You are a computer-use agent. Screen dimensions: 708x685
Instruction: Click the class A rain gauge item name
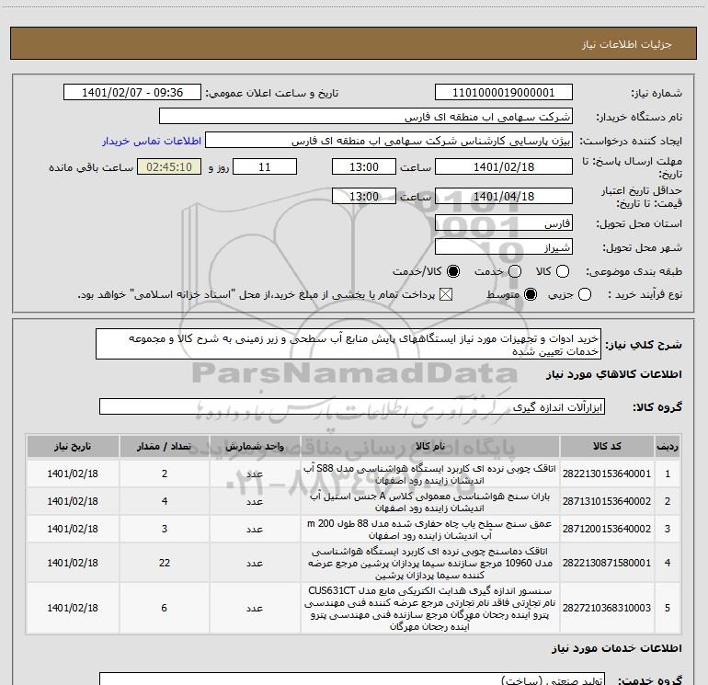pos(430,502)
